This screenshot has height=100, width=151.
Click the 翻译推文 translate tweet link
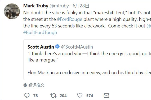(36, 85)
